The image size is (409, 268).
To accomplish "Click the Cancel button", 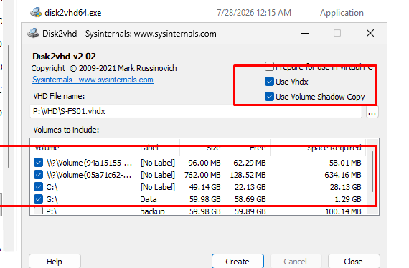I will [296, 262].
